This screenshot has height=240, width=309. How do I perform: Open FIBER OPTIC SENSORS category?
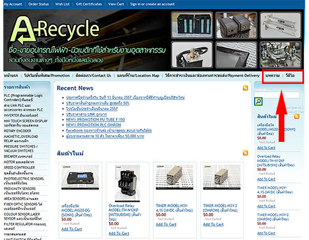point(23,206)
